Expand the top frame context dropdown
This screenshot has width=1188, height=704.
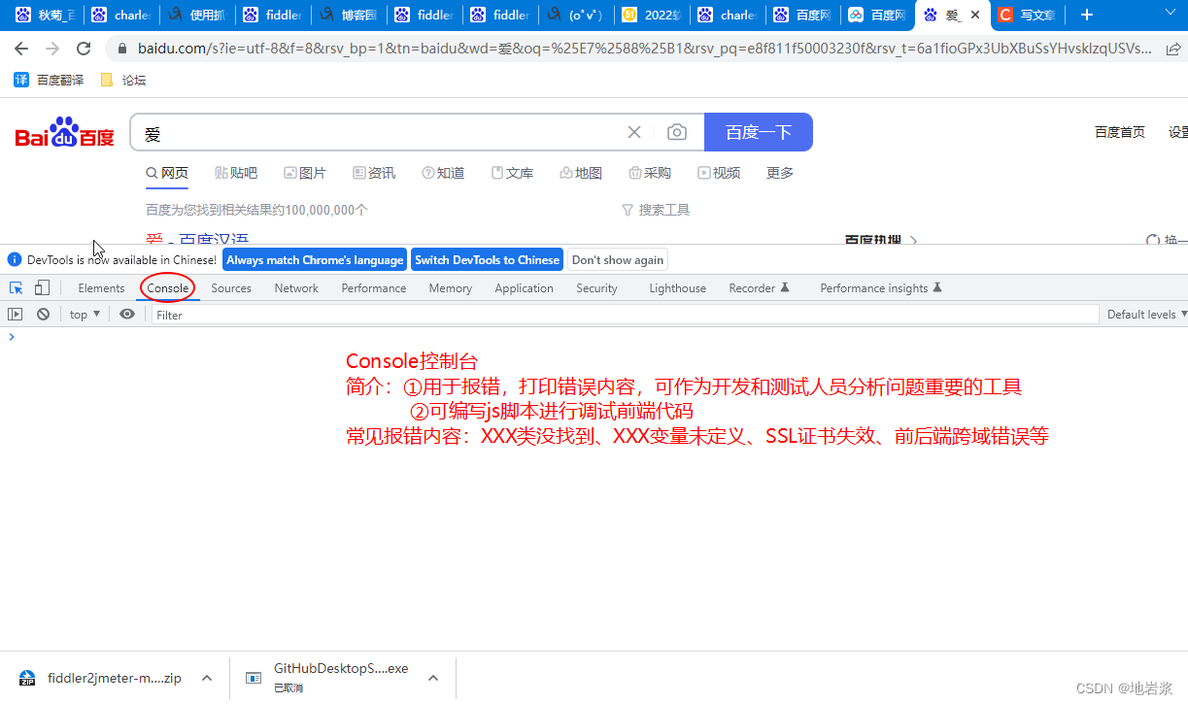click(x=85, y=313)
